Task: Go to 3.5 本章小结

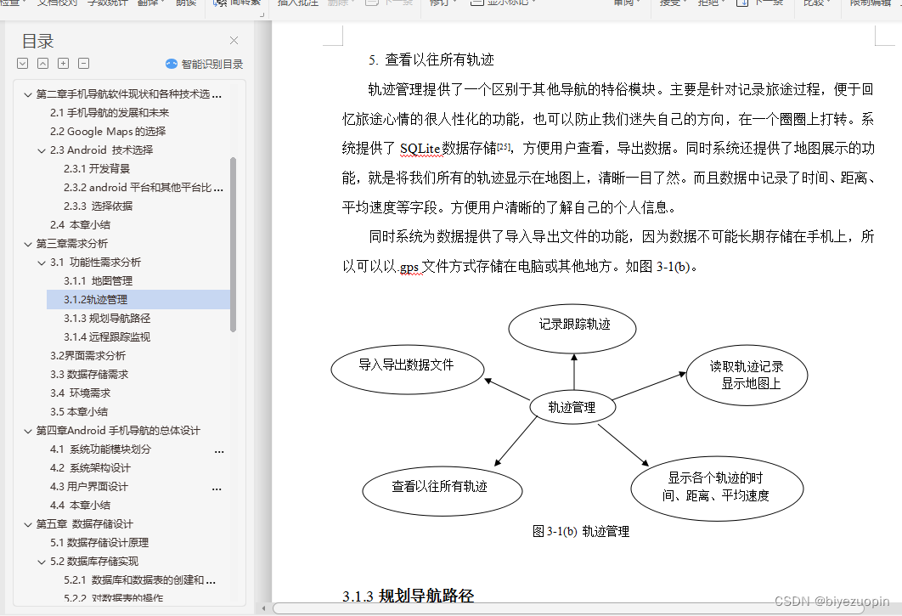Action: click(79, 412)
